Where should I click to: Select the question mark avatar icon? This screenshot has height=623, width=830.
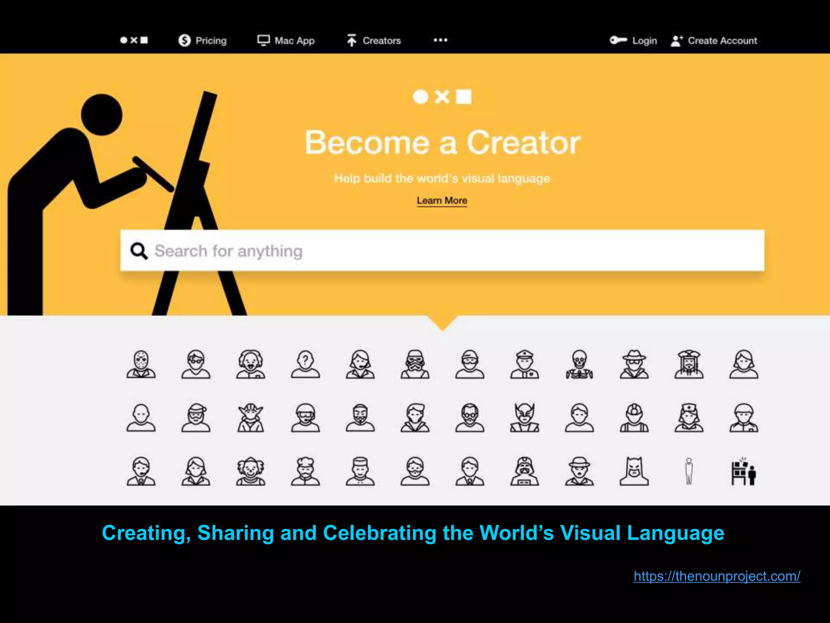305,364
